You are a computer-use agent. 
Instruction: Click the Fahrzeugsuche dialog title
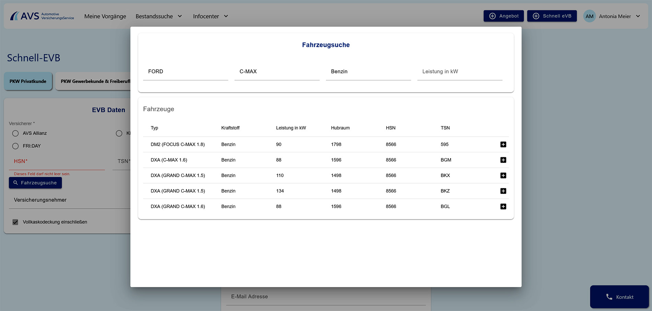point(326,45)
